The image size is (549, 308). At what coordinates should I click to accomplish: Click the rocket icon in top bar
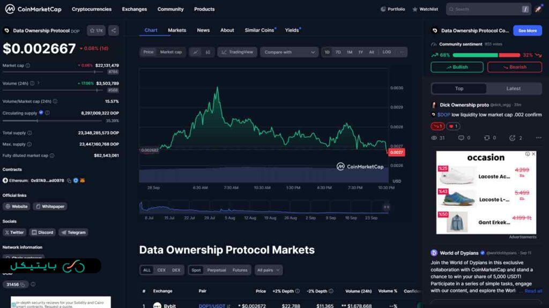pos(538,9)
